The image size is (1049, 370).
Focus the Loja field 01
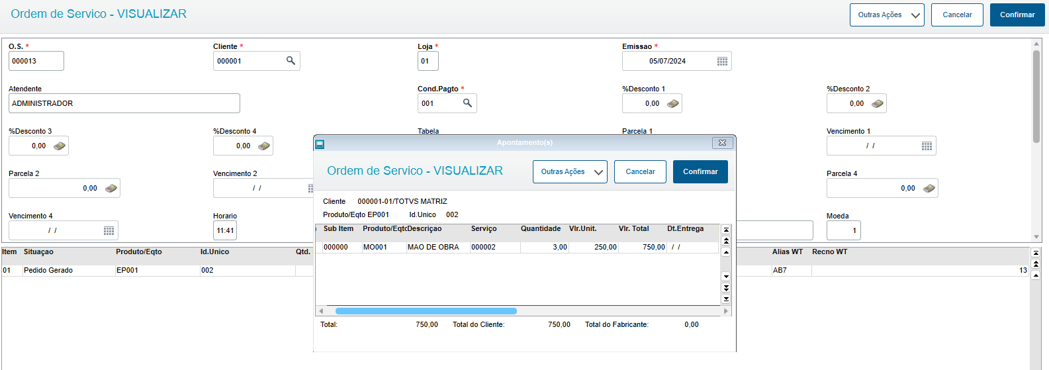[428, 61]
